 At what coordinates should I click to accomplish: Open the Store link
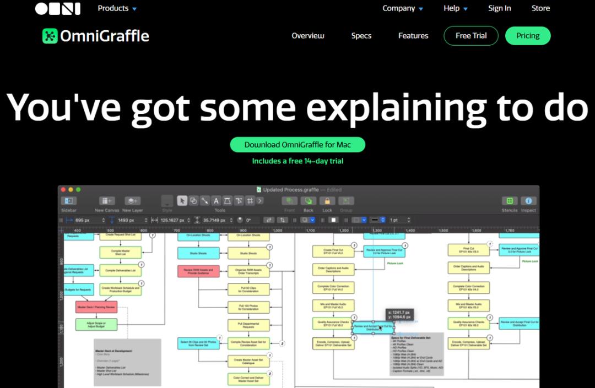click(x=540, y=8)
